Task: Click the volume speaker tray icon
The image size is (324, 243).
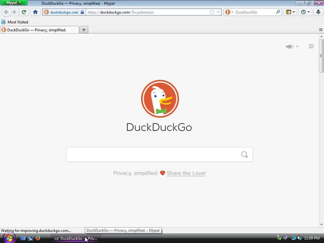Action: [300, 238]
